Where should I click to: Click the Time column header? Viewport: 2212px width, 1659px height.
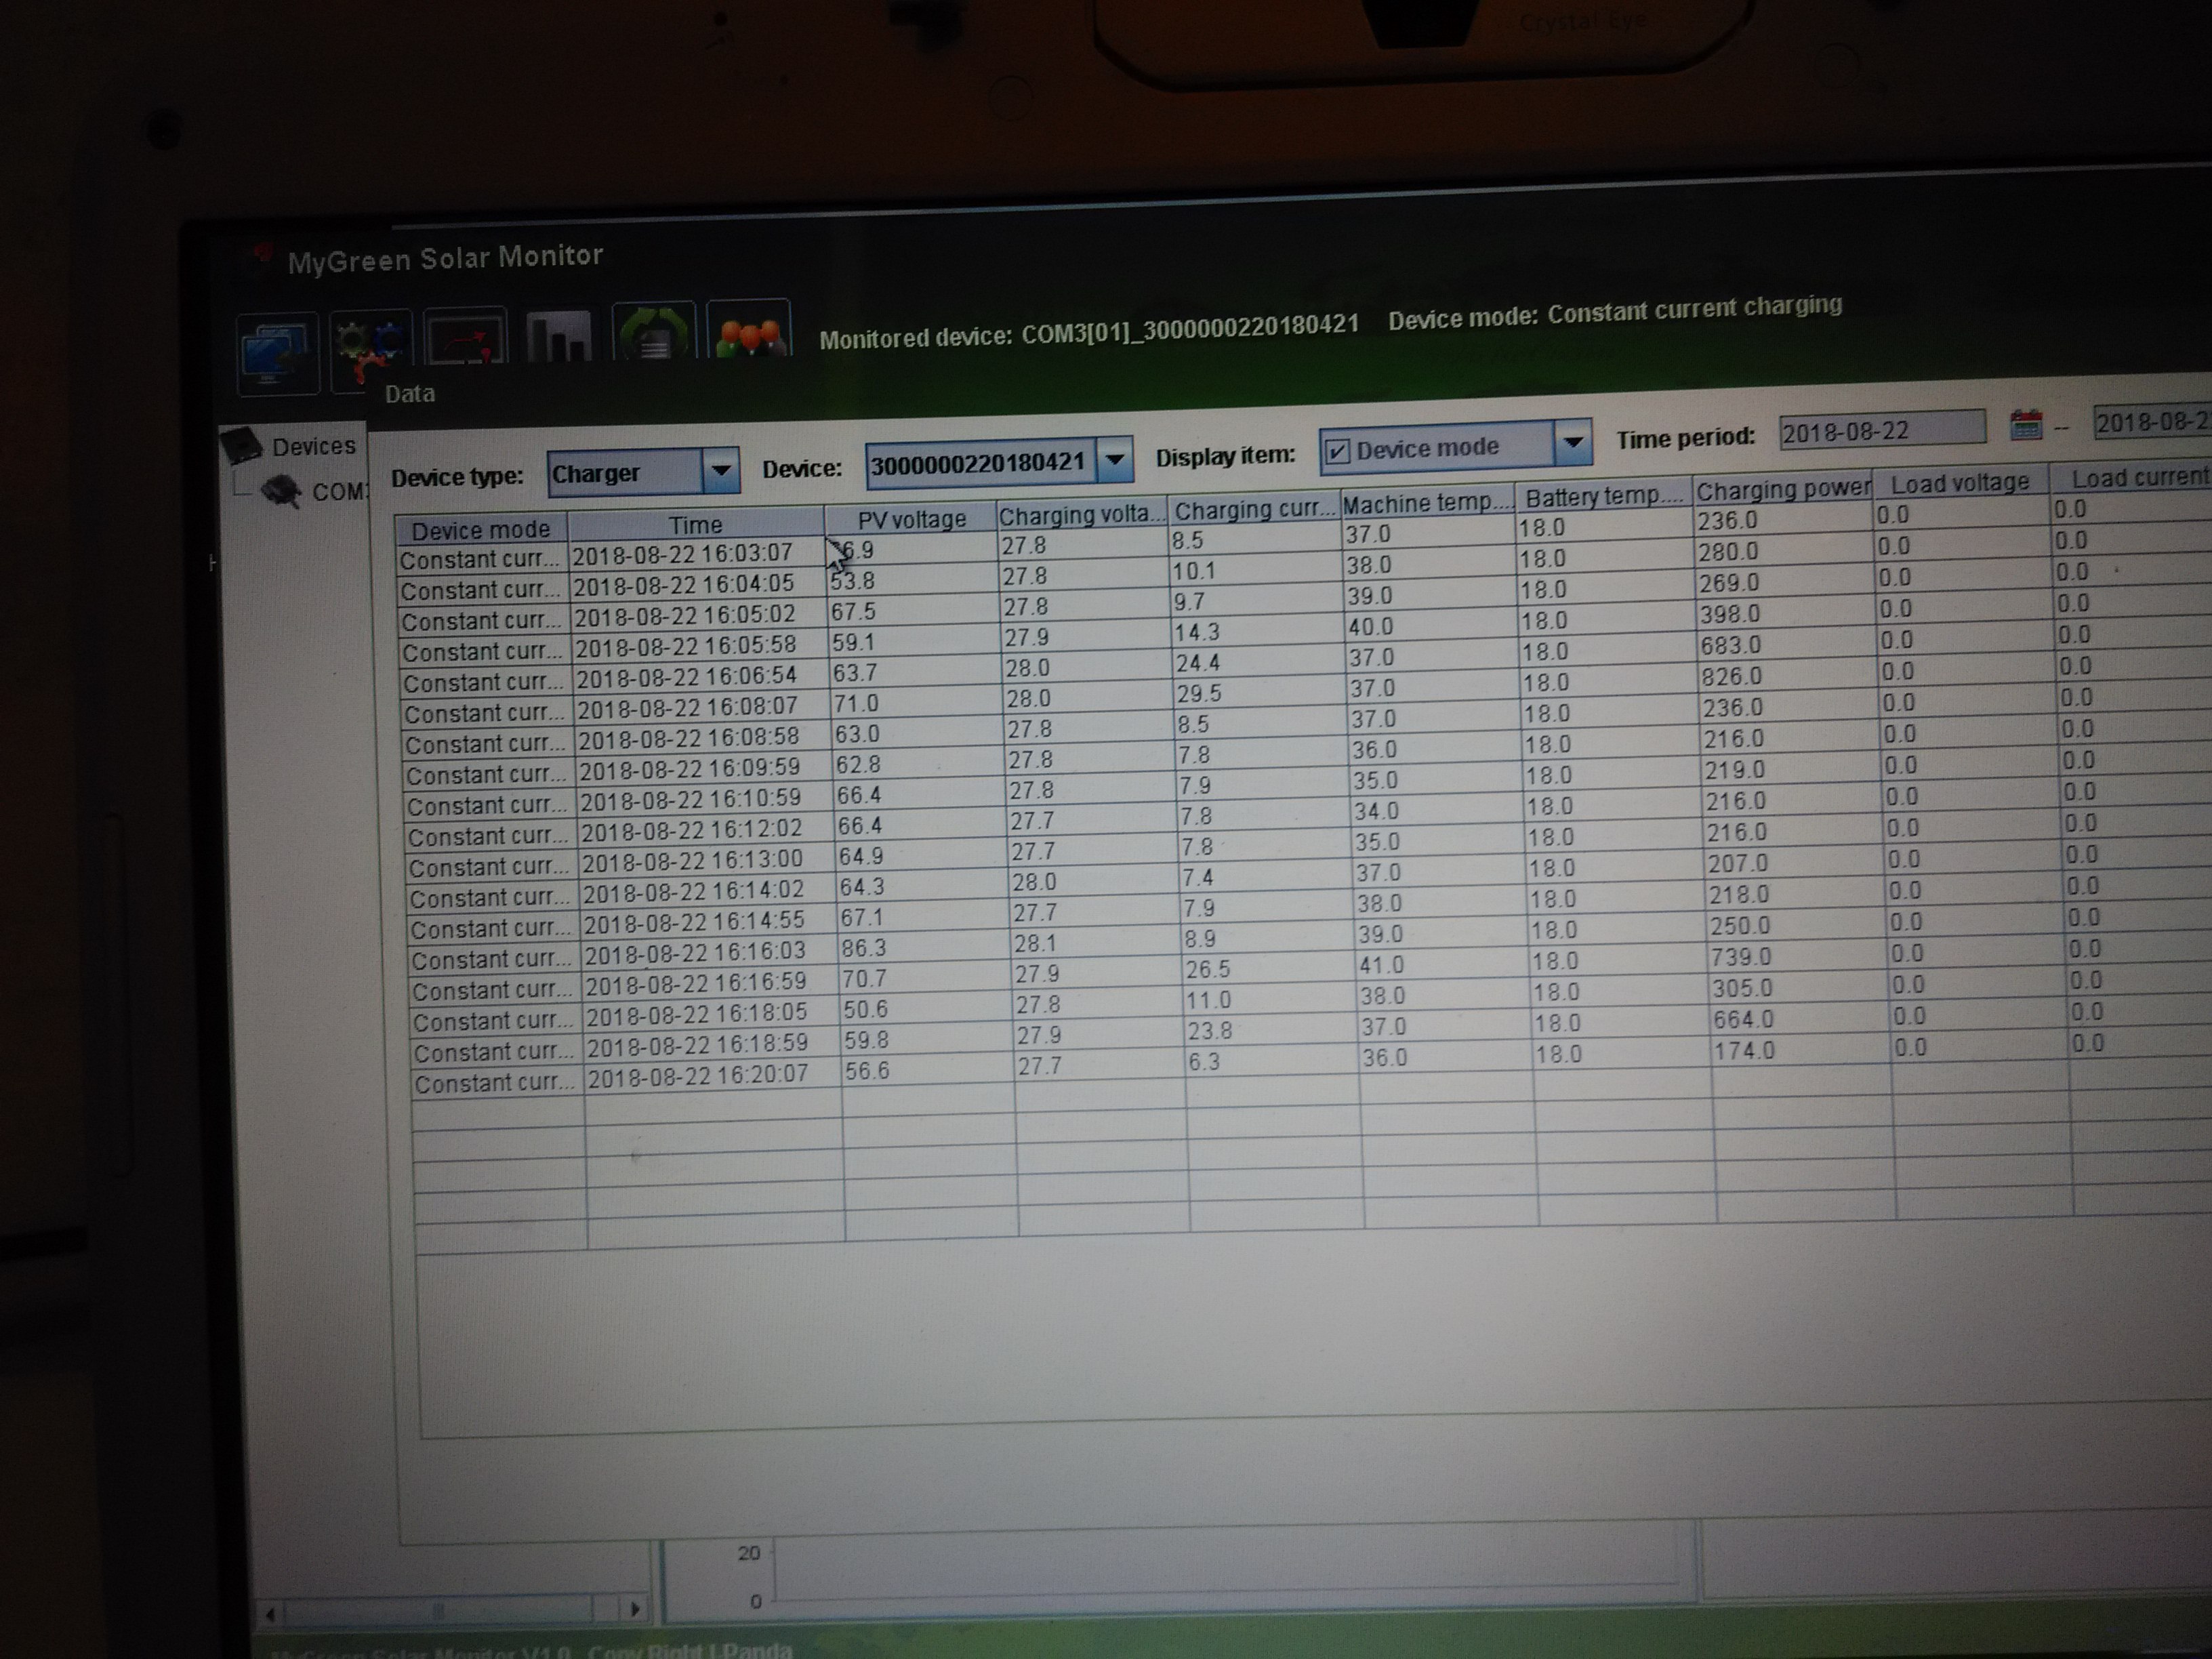695,525
